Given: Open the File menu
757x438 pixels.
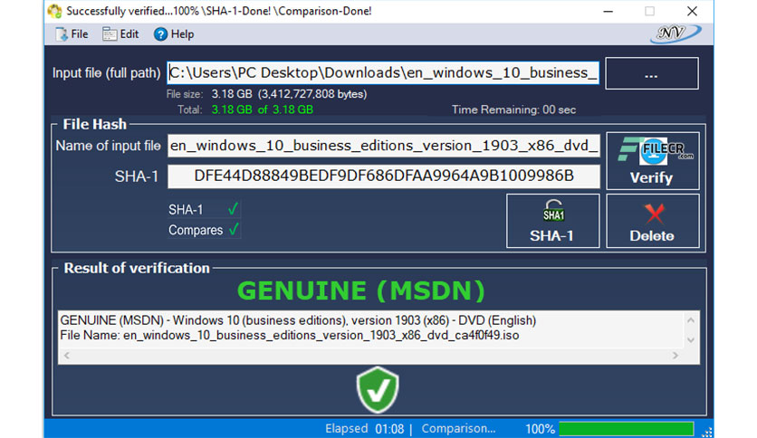Looking at the screenshot, I should pos(72,34).
